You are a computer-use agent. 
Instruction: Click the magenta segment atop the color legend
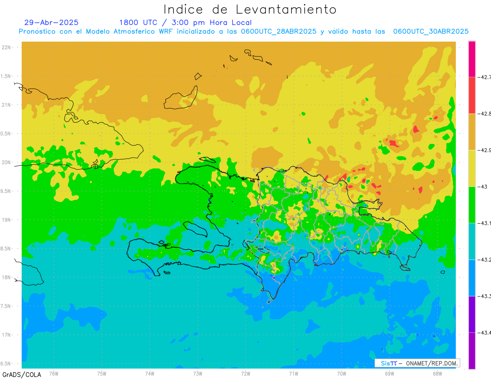(x=472, y=59)
